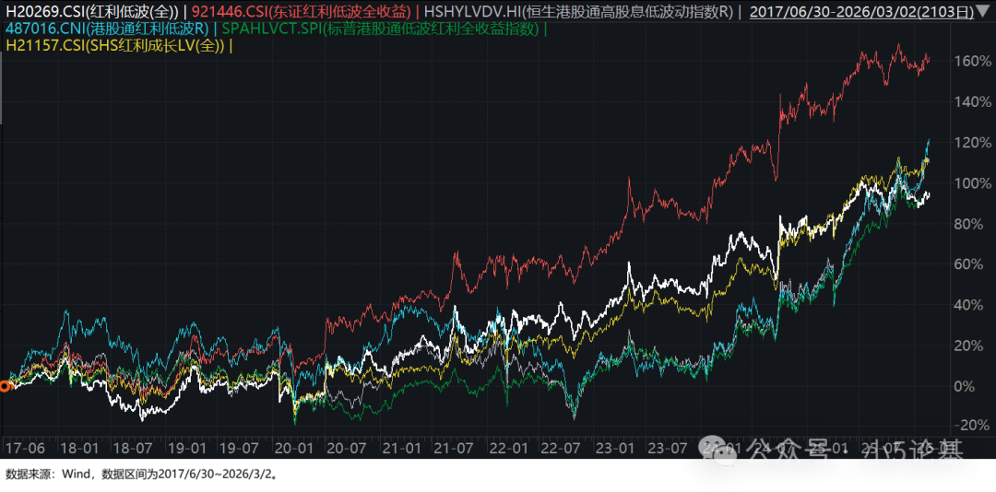Click the 100% y-axis label

(972, 182)
